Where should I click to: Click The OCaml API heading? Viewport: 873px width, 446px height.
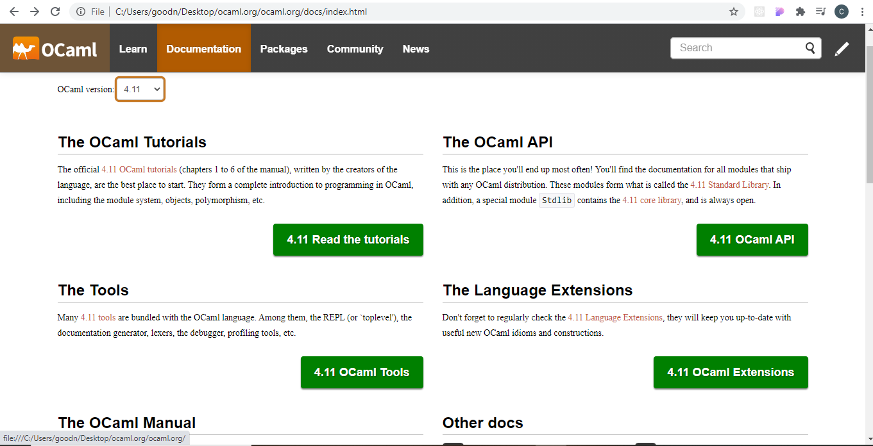pos(498,142)
